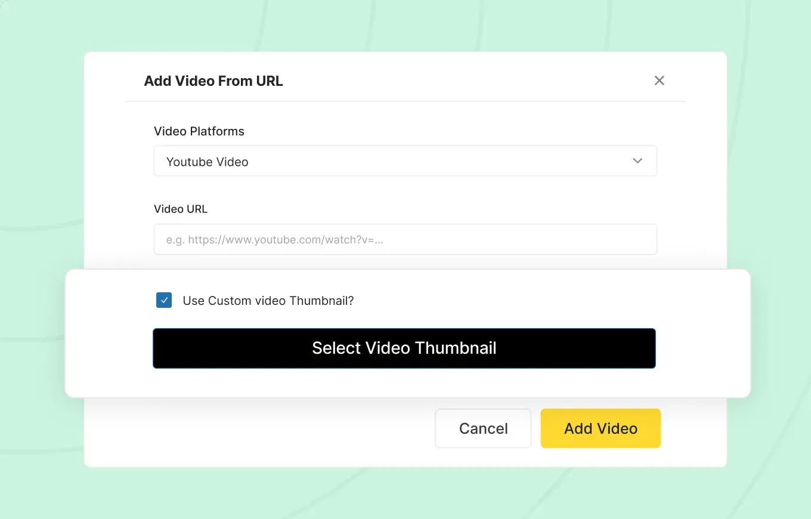Uncheck Use Custom video Thumbnail checkbox
811x519 pixels.
[164, 300]
